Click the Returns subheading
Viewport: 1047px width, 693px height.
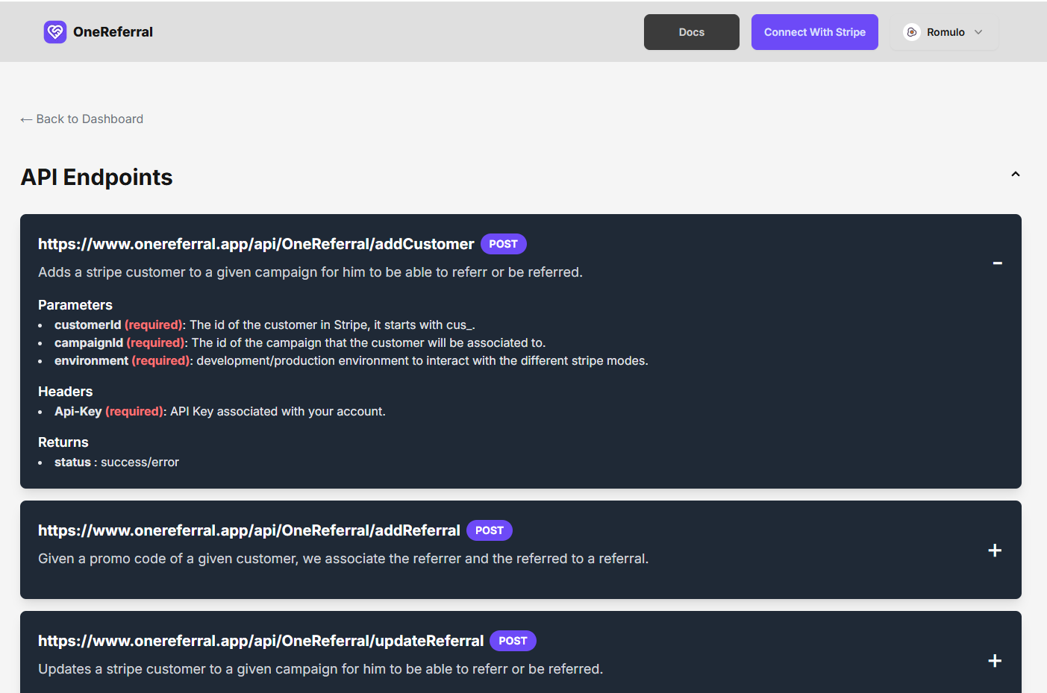pos(63,442)
